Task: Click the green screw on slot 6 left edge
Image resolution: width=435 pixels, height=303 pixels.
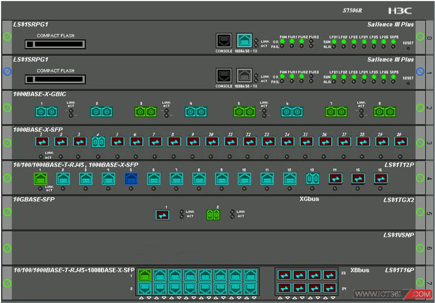Action: click(x=7, y=248)
